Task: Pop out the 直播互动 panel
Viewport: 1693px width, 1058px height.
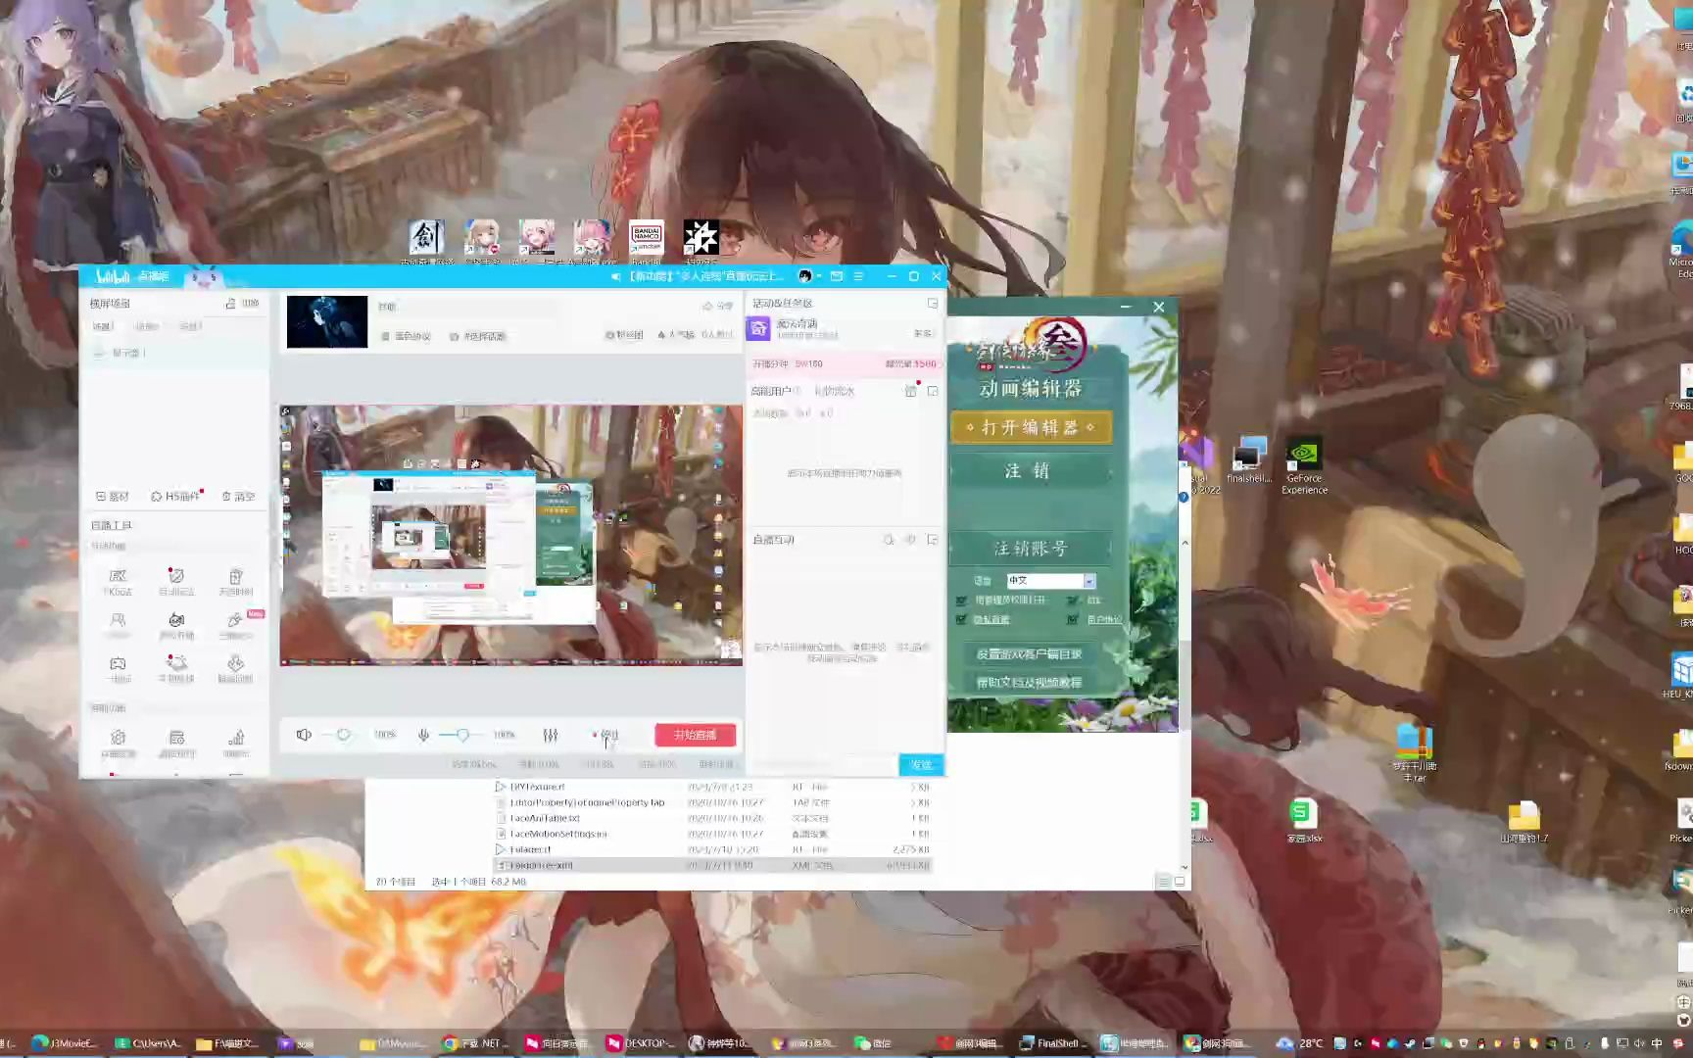Action: pyautogui.click(x=933, y=540)
